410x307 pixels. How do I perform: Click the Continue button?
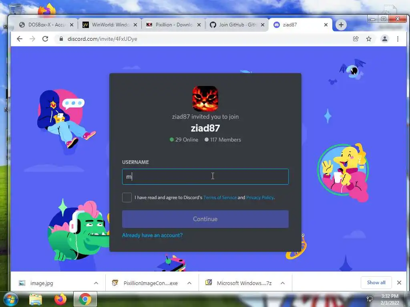(205, 219)
